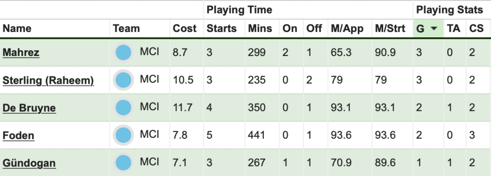Sort by the Name column header
Screen dimensions: 491x176
17,29
